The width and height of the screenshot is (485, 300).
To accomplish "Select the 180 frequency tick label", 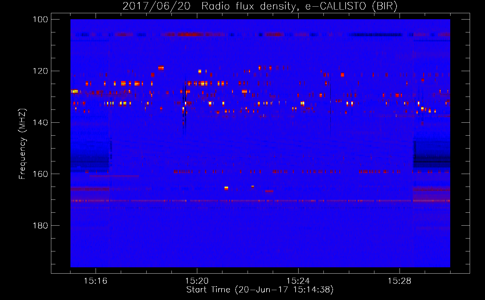I will pos(40,226).
